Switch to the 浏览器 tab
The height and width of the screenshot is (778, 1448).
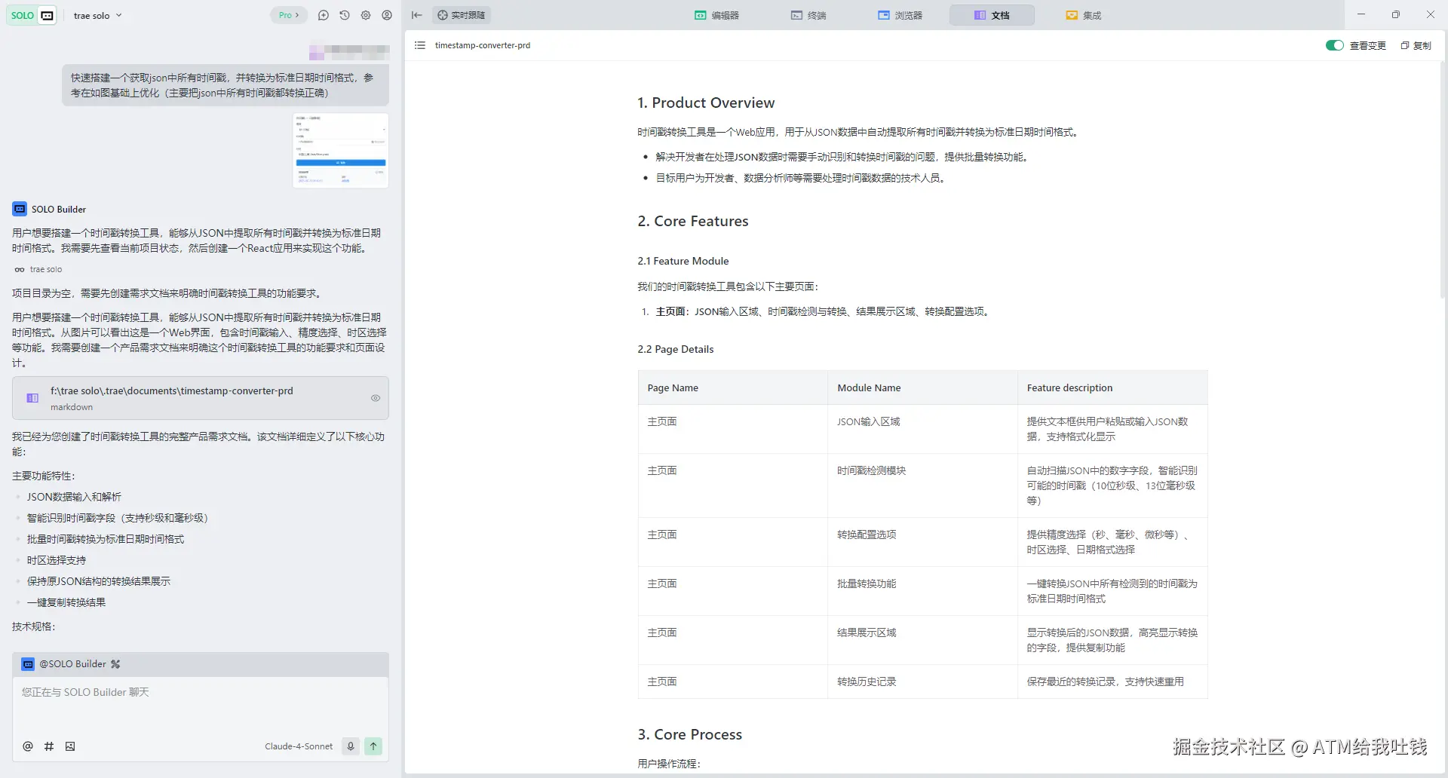coord(900,15)
